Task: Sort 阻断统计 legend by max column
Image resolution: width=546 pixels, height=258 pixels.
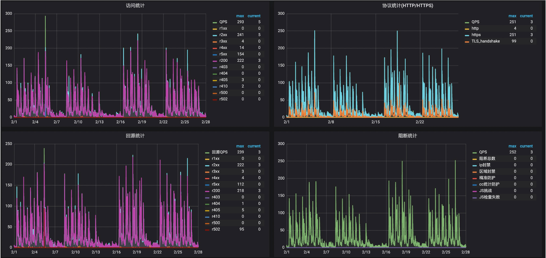Action: [512, 146]
